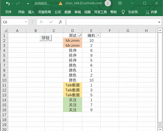Click the Insert Function fx icon
The height and width of the screenshot is (131, 163).
60,22
